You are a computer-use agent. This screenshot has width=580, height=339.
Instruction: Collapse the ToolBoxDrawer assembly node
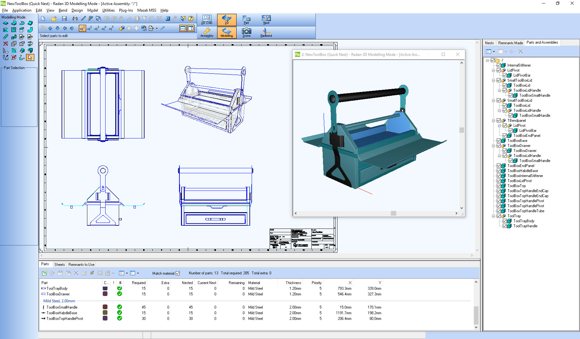(x=494, y=146)
